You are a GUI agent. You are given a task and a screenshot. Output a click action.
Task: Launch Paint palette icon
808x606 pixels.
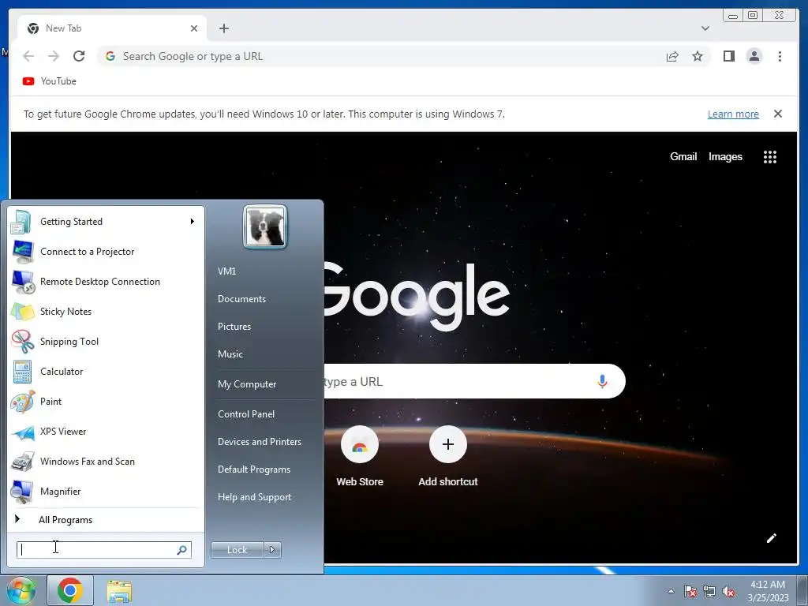[x=22, y=402]
